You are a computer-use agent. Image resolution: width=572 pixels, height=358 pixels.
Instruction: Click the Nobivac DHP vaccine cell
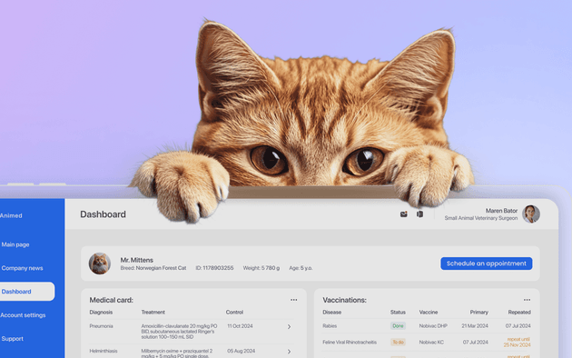[x=433, y=326]
